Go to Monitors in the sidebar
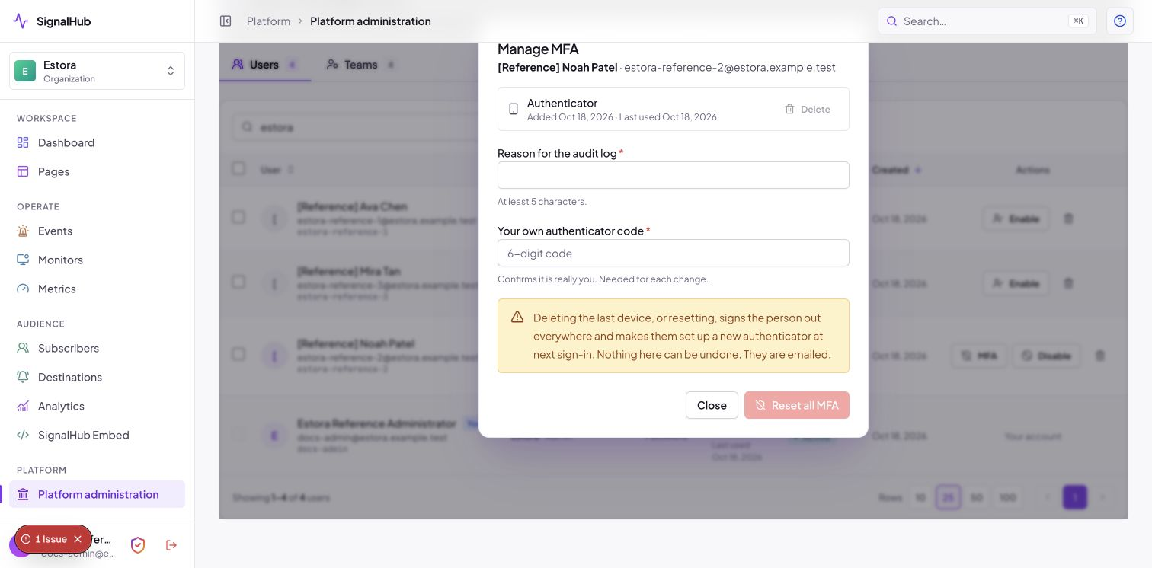The width and height of the screenshot is (1152, 568). click(x=97, y=260)
